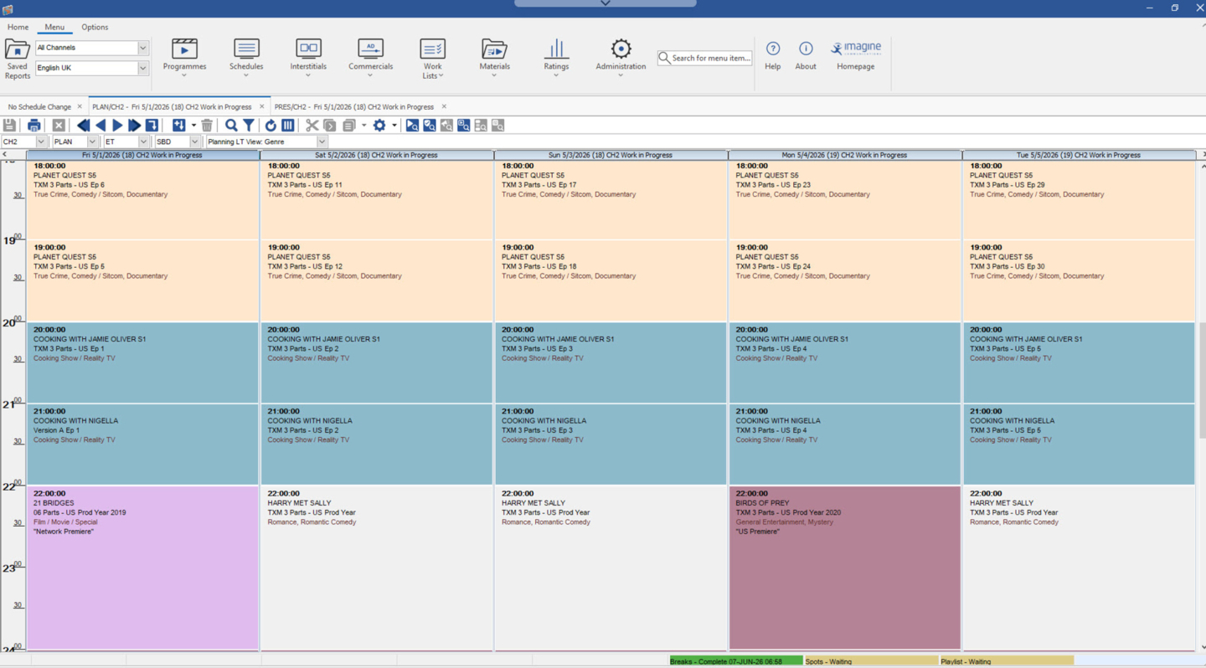This screenshot has height=668, width=1206.
Task: Jump to first schedule day arrow
Action: pyautogui.click(x=83, y=126)
